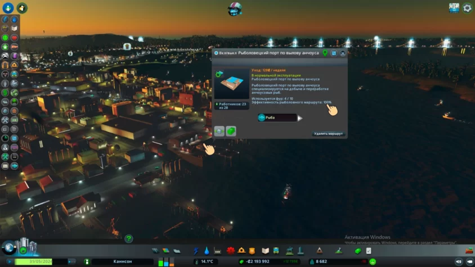Open the green question mark advisor
The width and height of the screenshot is (475, 267).
[x=128, y=238]
